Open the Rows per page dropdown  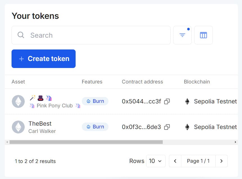156,161
